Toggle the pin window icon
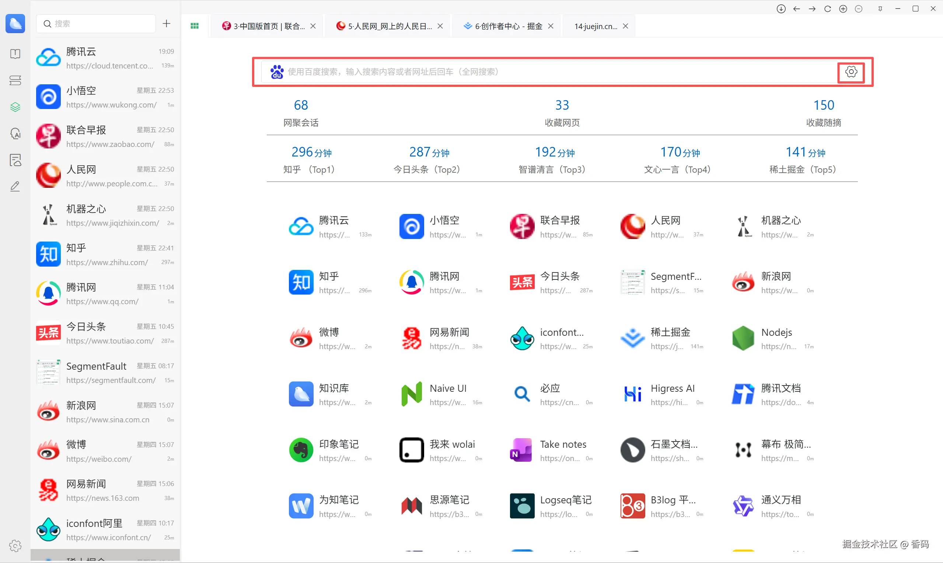This screenshot has width=943, height=563. coord(880,9)
